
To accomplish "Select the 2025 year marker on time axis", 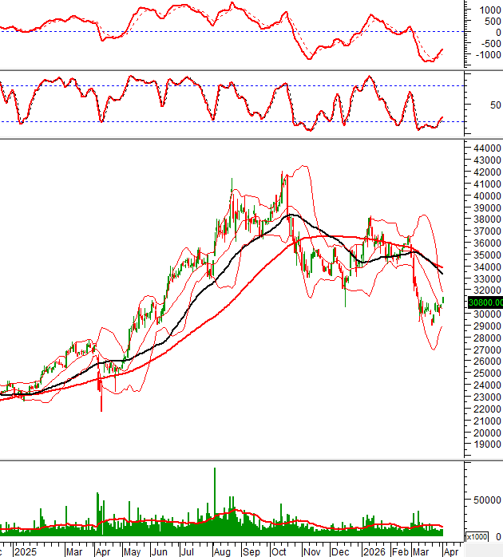I will (25, 551).
